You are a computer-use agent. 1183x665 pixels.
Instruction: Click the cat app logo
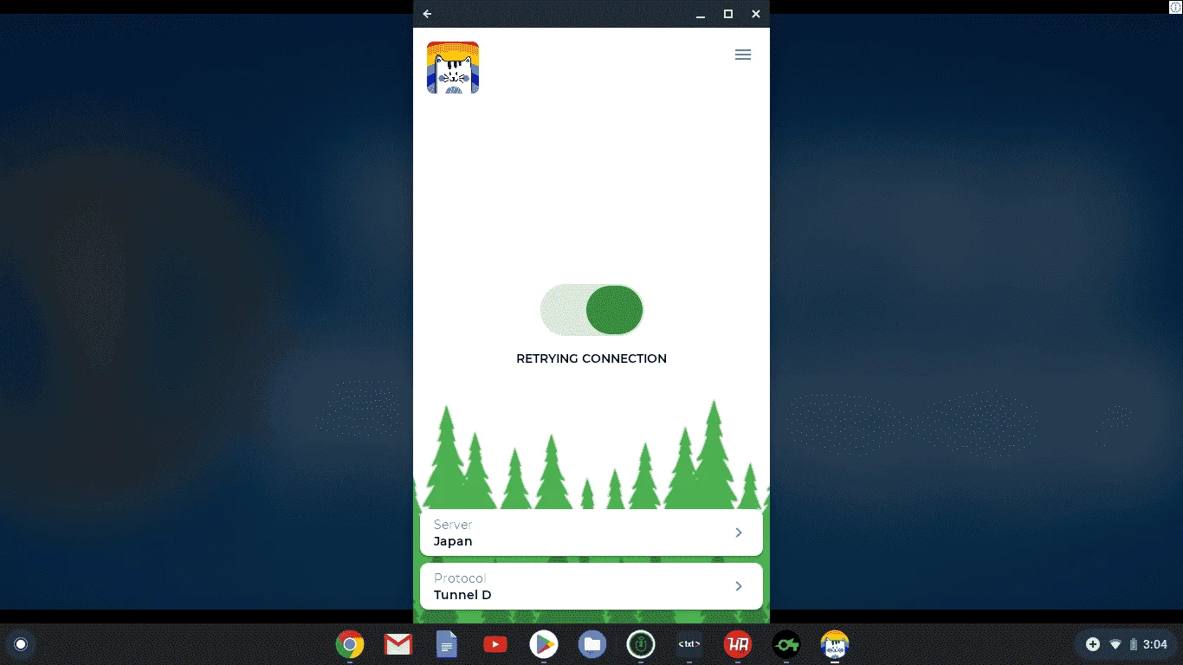click(x=453, y=68)
